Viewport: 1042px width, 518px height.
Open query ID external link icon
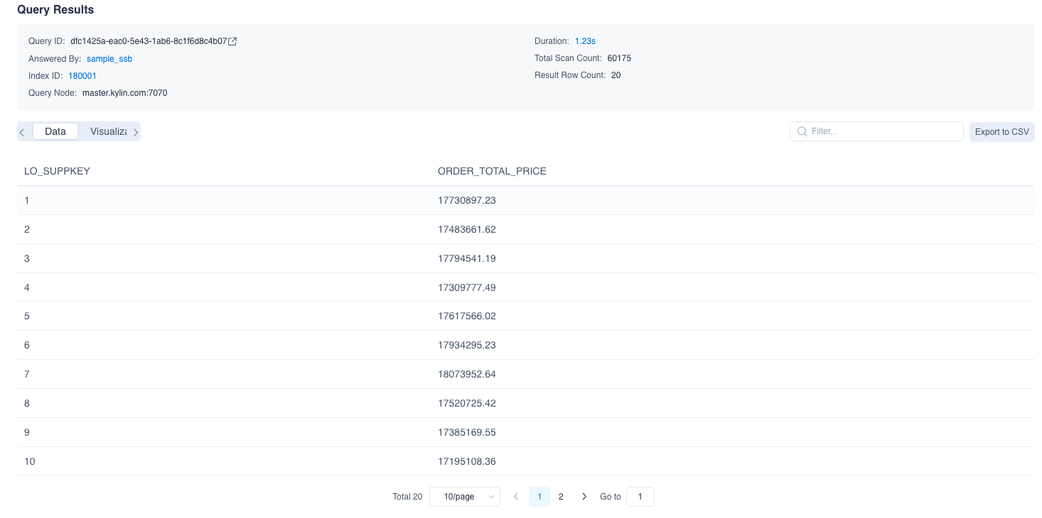coord(232,41)
